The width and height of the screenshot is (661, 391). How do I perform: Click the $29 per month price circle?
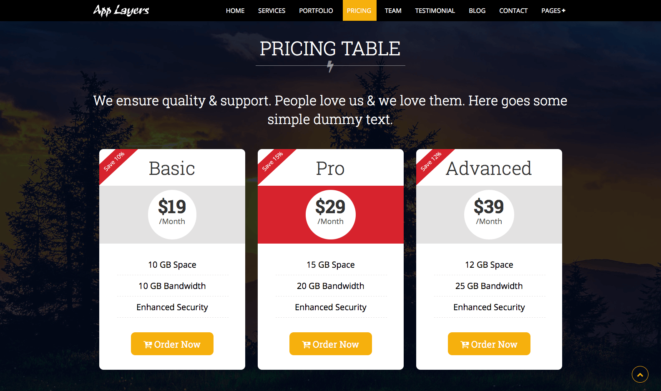tap(331, 214)
